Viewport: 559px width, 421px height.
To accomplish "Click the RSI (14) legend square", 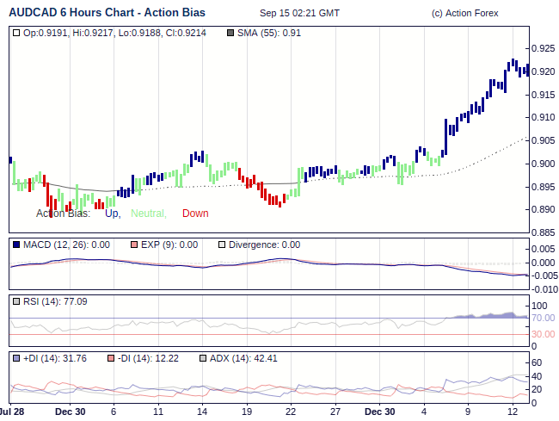I will [17, 301].
